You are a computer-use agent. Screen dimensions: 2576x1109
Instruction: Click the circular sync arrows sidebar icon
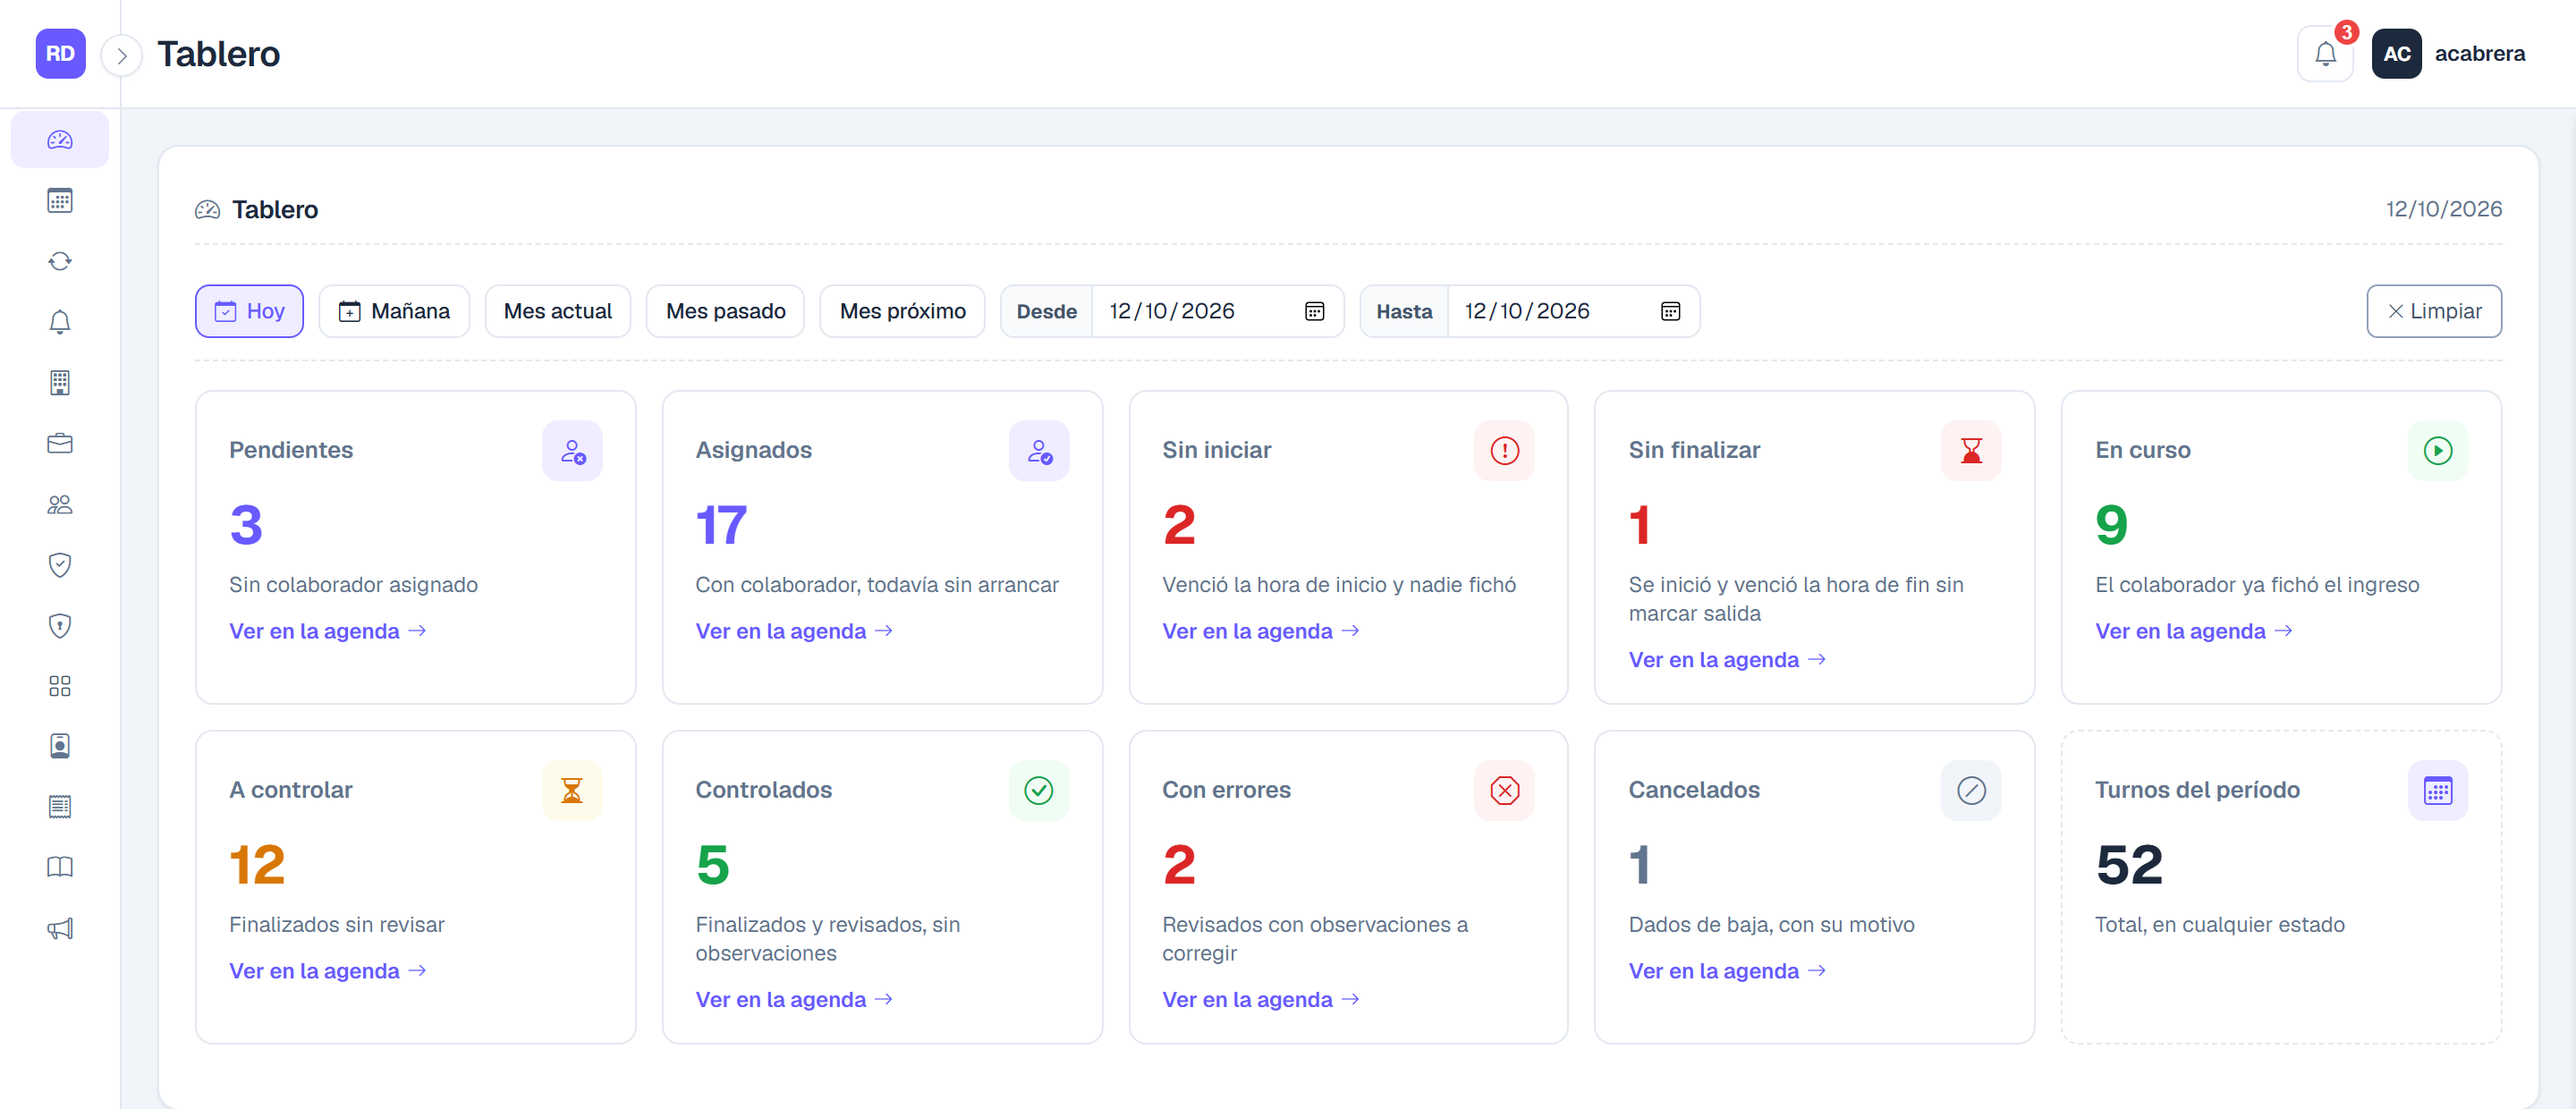[x=60, y=261]
